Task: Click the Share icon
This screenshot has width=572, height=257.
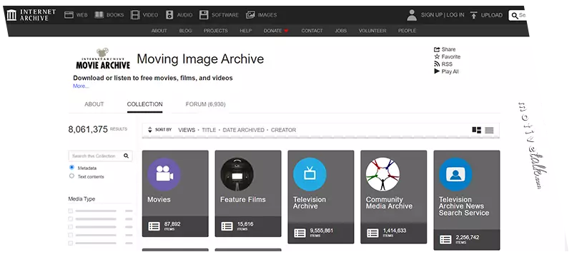Action: tap(437, 49)
